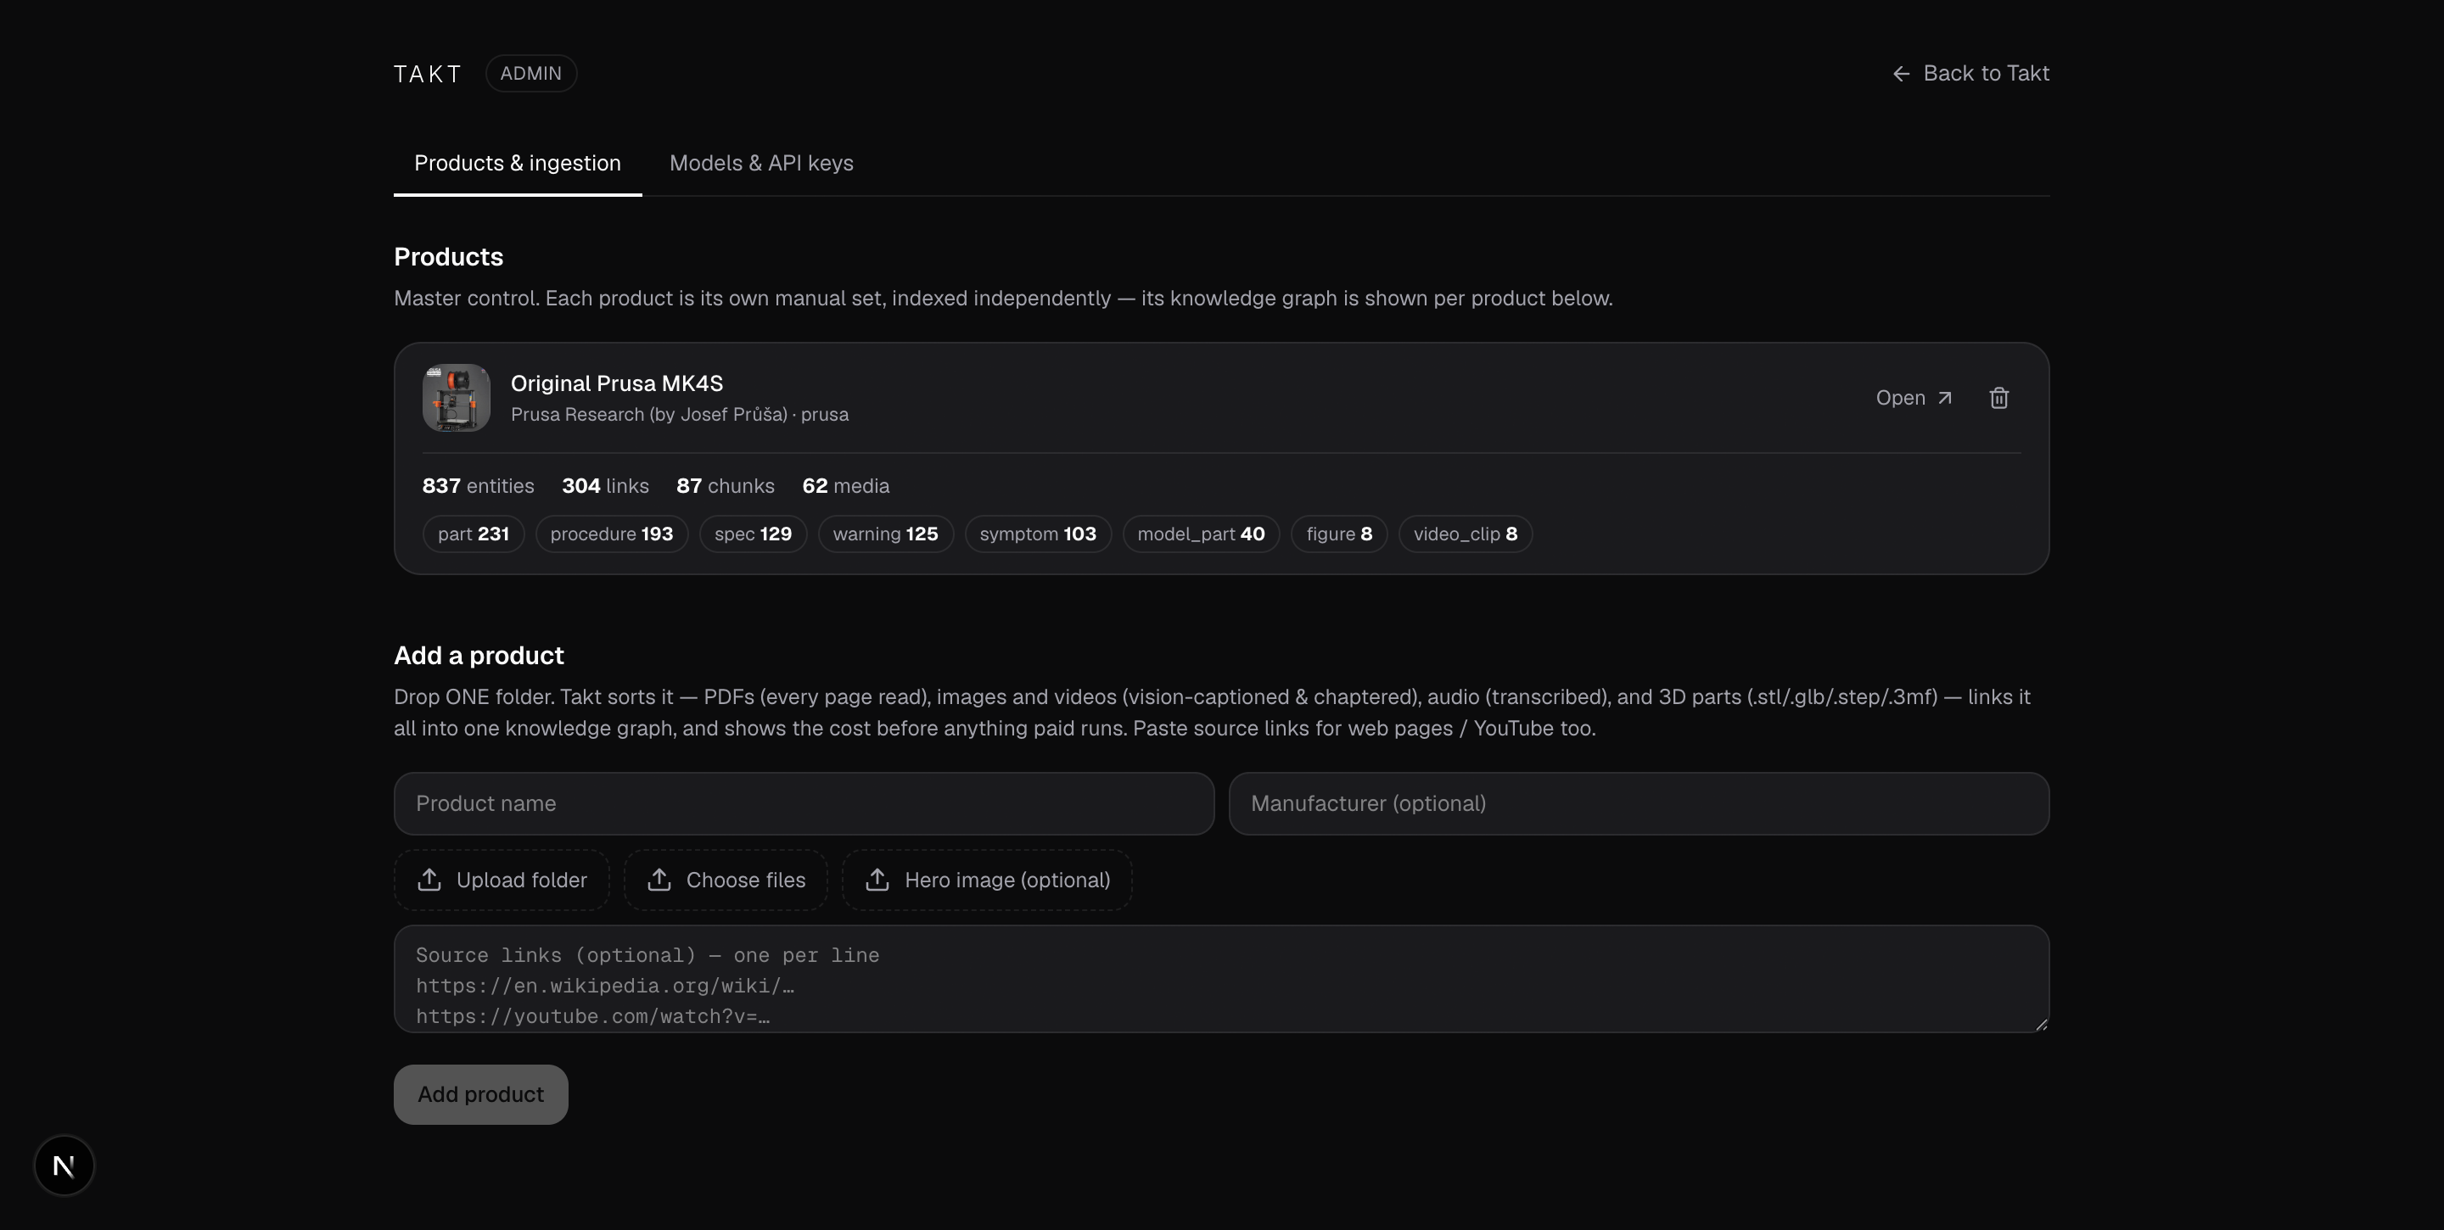Click the back arrow beside Back to Takt
This screenshot has height=1230, width=2444.
1900,73
